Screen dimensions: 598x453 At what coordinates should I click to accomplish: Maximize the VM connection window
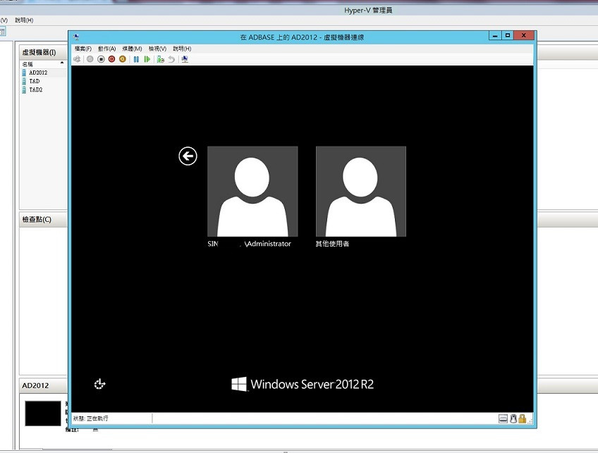508,35
